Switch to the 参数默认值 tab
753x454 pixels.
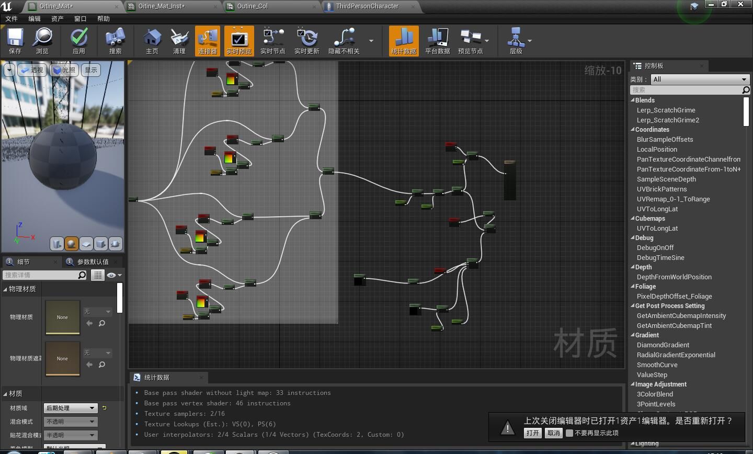[x=93, y=262]
